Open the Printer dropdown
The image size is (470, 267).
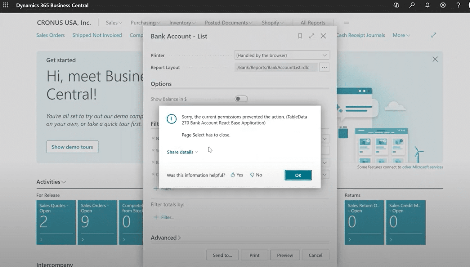(281, 55)
